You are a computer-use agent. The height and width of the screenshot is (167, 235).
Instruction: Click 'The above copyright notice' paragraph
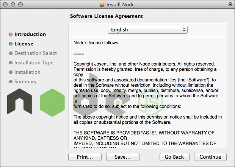[147, 120]
